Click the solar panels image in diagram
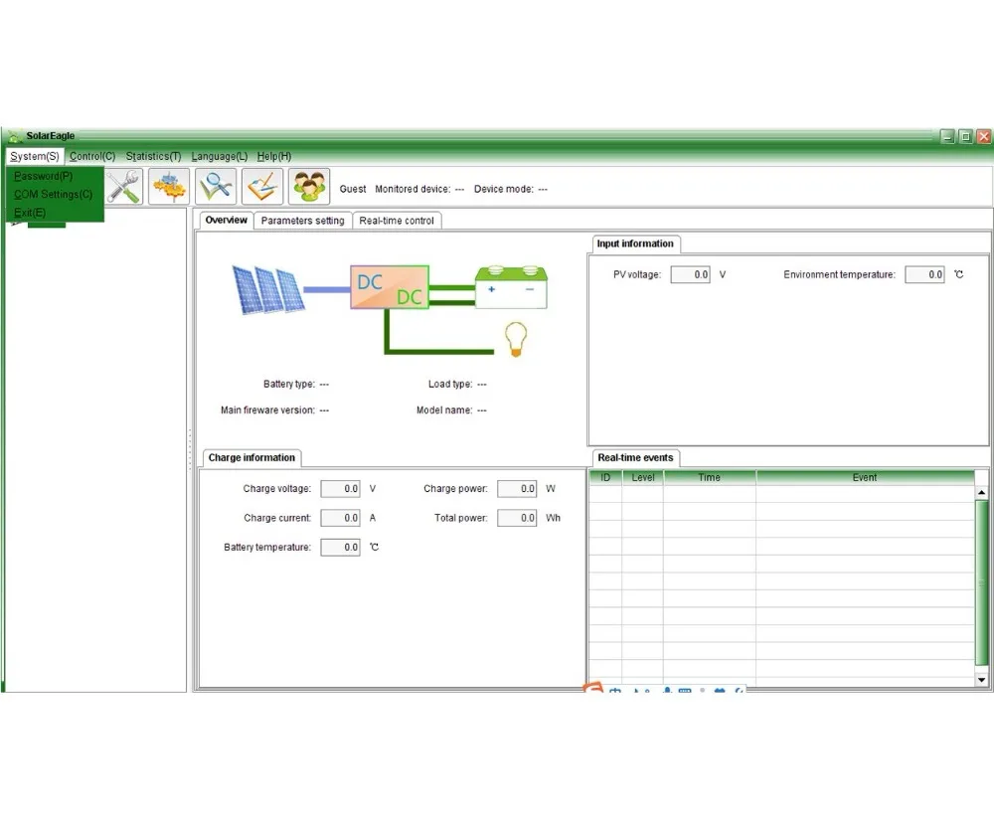 [x=268, y=290]
